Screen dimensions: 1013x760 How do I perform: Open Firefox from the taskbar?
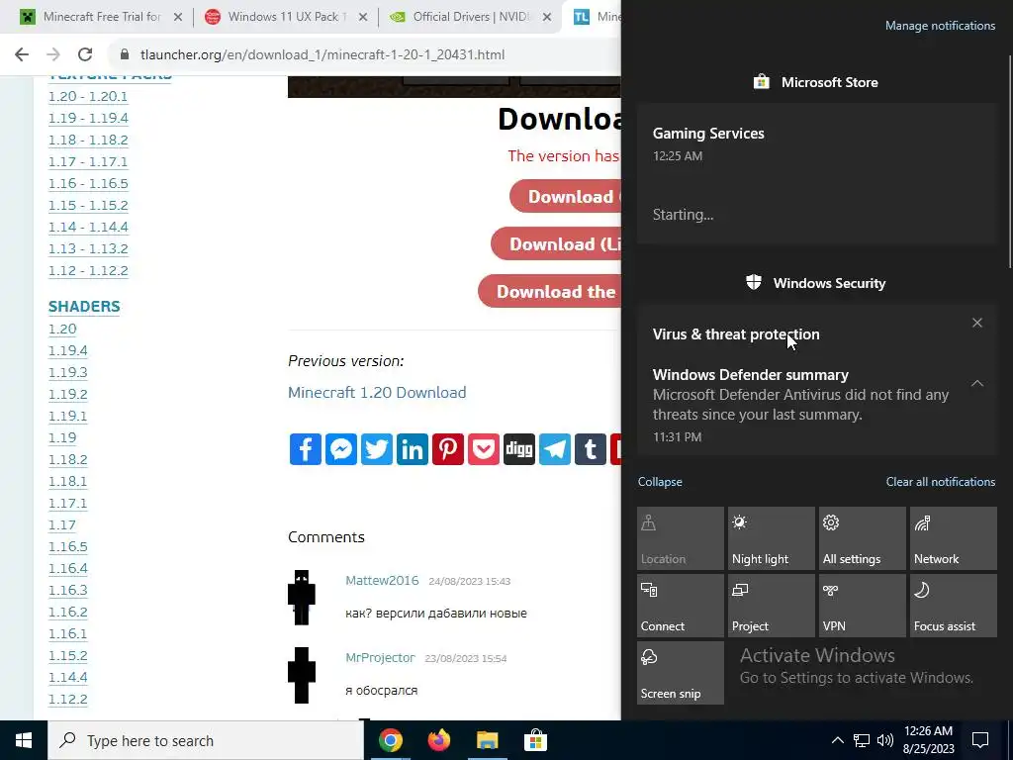tap(438, 740)
